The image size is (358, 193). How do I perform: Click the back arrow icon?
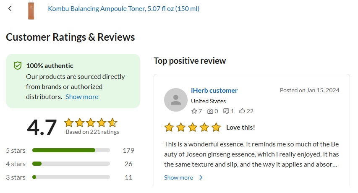(x=10, y=8)
